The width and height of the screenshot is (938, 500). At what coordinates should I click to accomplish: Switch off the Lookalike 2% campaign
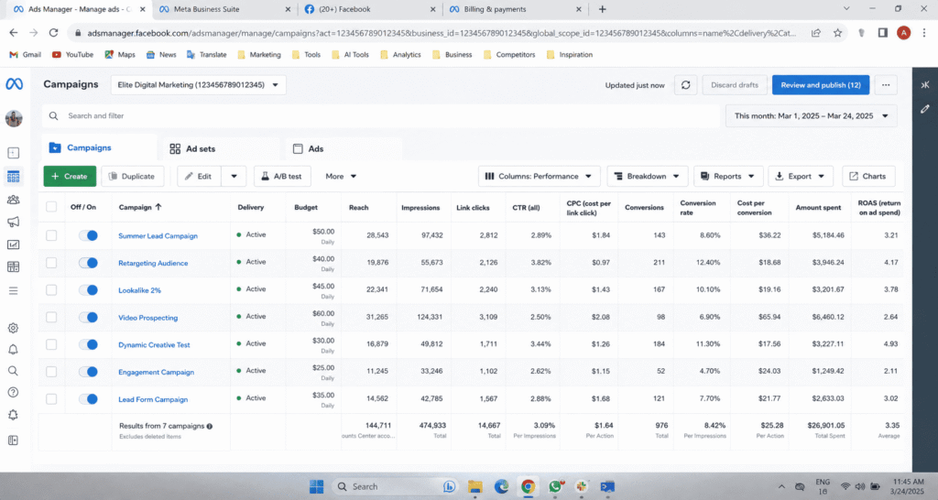[89, 290]
